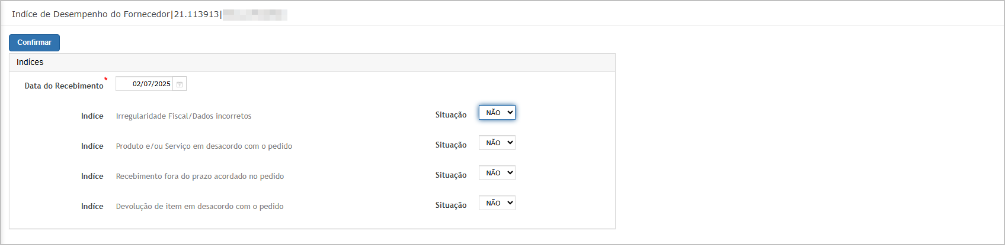Click the Devolução de item em desacordo text
Viewport: 1005px width, 245px height.
point(200,207)
